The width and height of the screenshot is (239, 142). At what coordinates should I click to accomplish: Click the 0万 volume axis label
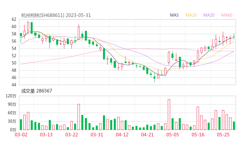[13, 130]
